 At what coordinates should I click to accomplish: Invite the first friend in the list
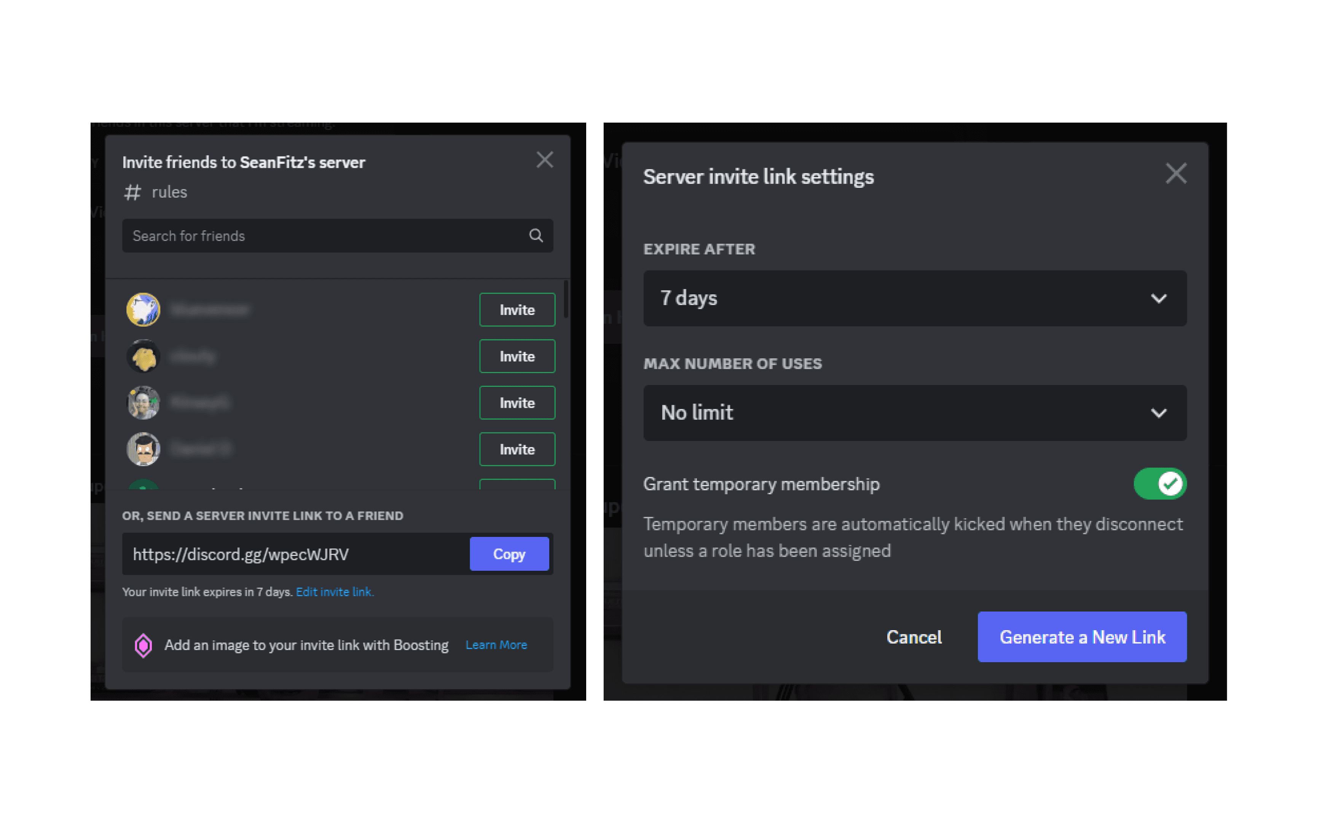pos(517,310)
